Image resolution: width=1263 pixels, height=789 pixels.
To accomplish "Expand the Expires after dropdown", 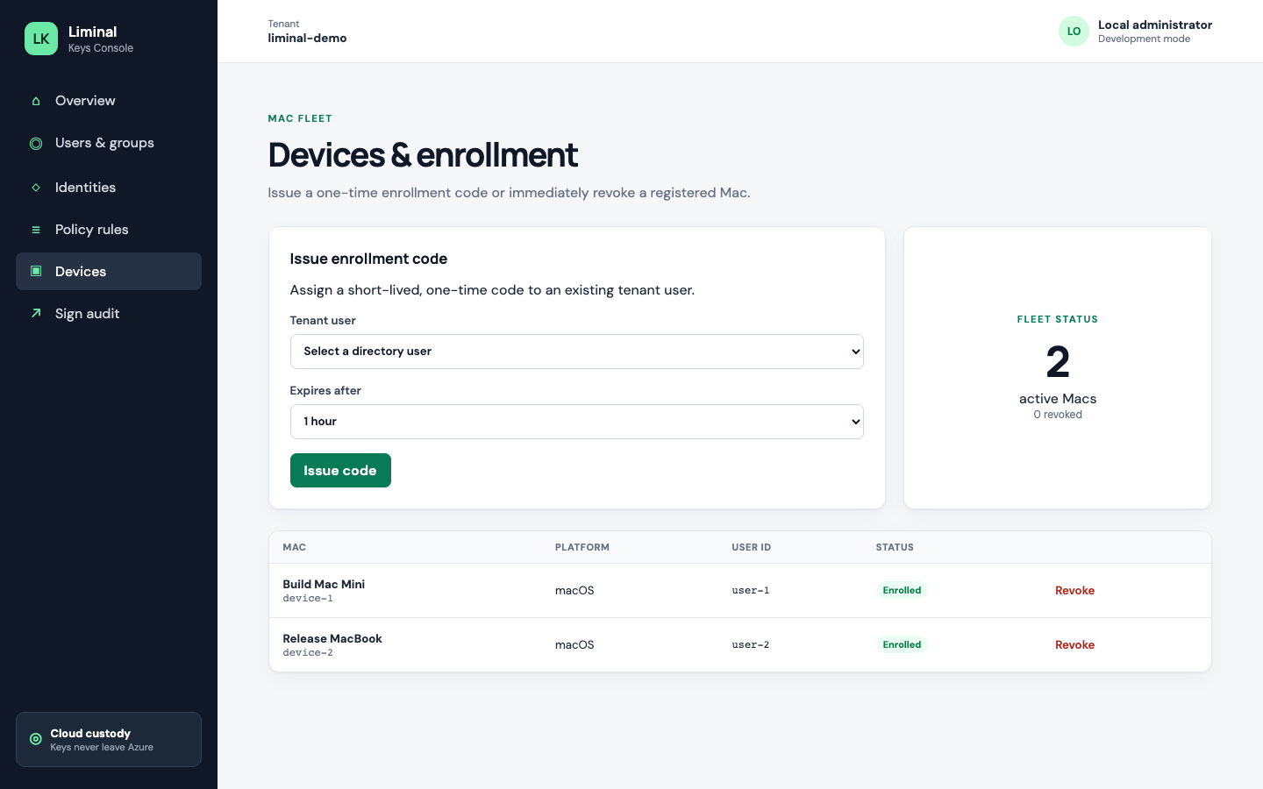I will point(577,422).
